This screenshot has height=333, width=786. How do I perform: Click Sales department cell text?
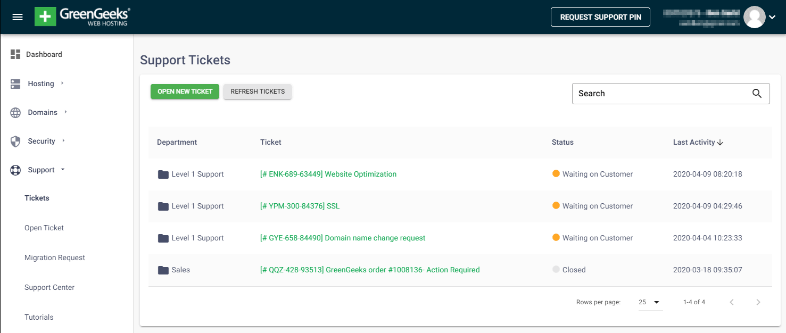tap(180, 270)
